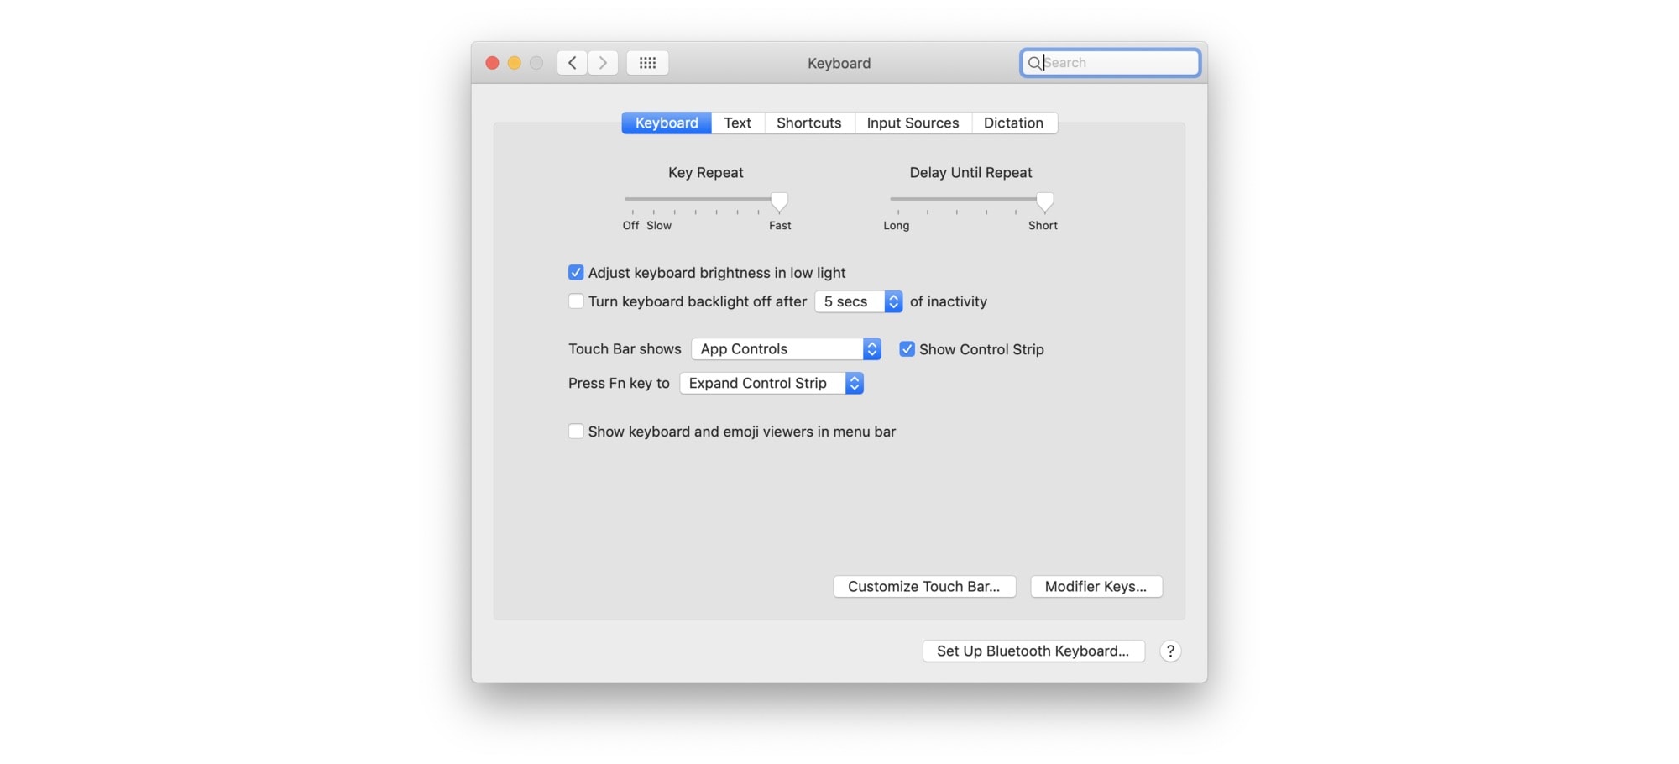Screen dimensions: 1679x764
Task: Disable Adjust keyboard brightness in low light
Action: point(576,272)
